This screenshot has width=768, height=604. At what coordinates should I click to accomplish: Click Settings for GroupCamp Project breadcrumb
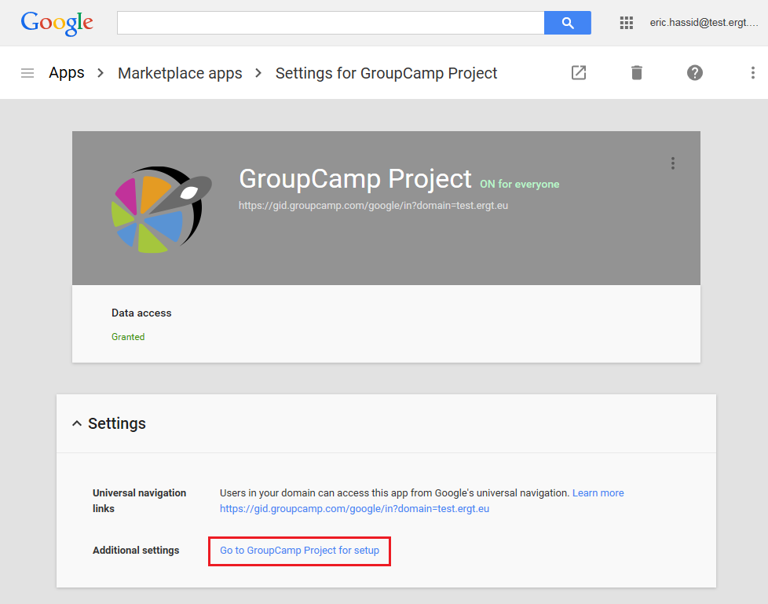click(x=386, y=73)
